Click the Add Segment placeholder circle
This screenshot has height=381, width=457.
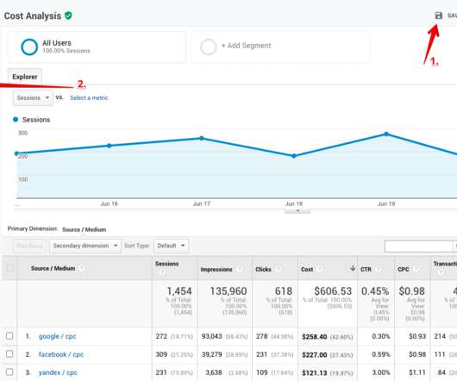(x=208, y=47)
